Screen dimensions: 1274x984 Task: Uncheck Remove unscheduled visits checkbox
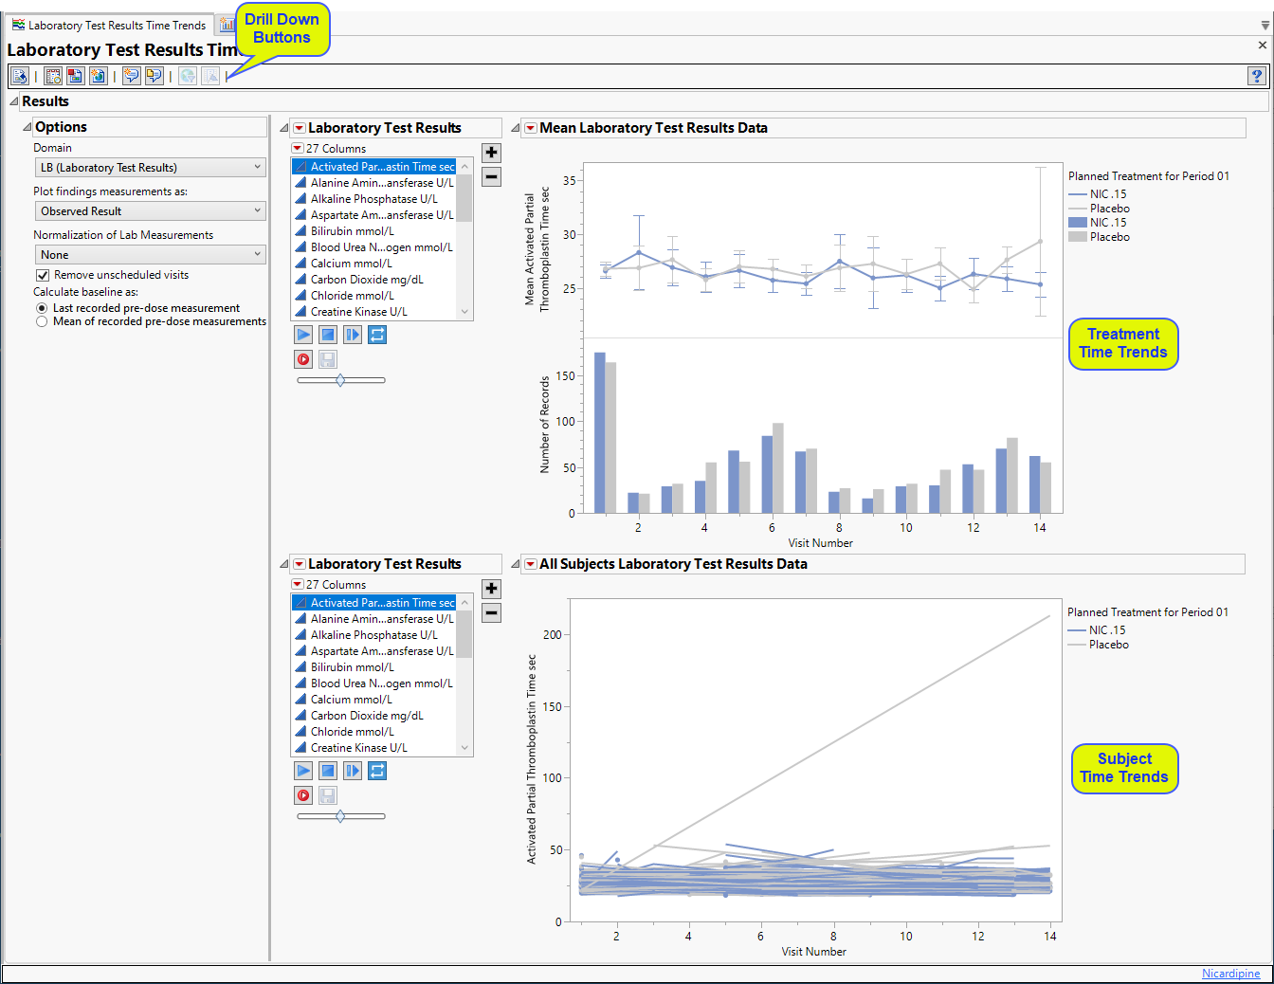coord(43,275)
